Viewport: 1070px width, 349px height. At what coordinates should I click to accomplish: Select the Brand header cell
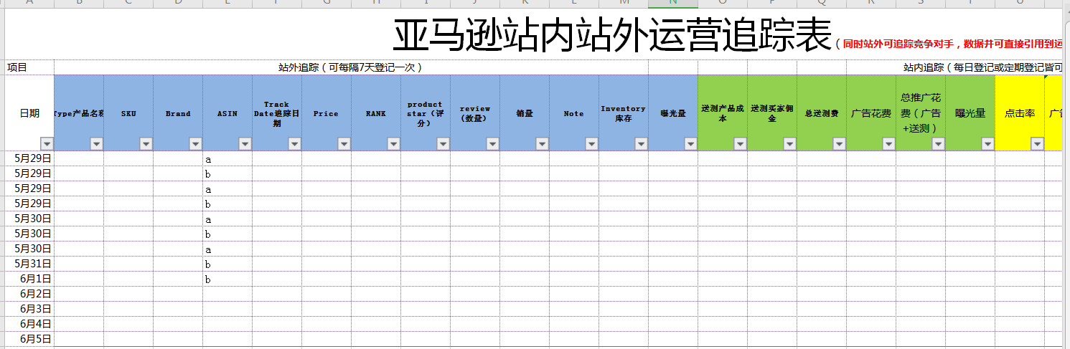[178, 113]
